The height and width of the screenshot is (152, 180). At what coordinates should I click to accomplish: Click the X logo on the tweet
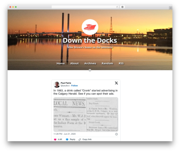pos(116,83)
